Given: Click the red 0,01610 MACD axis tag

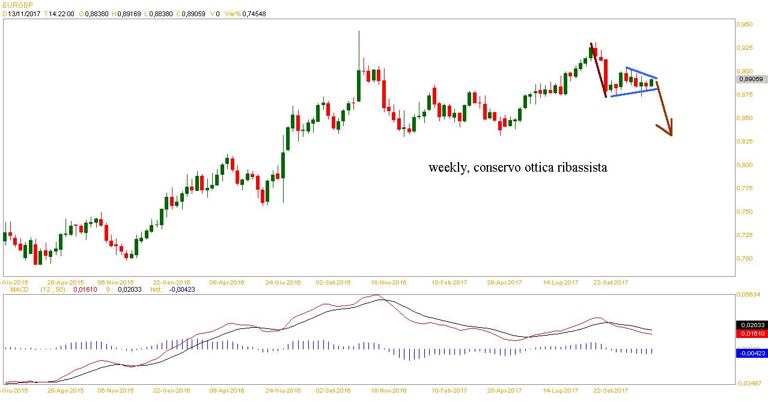Looking at the screenshot, I should click(751, 333).
